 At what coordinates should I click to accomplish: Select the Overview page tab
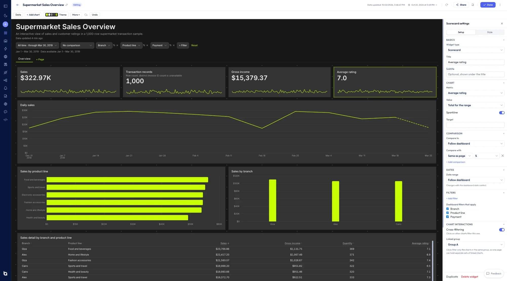coord(24,59)
